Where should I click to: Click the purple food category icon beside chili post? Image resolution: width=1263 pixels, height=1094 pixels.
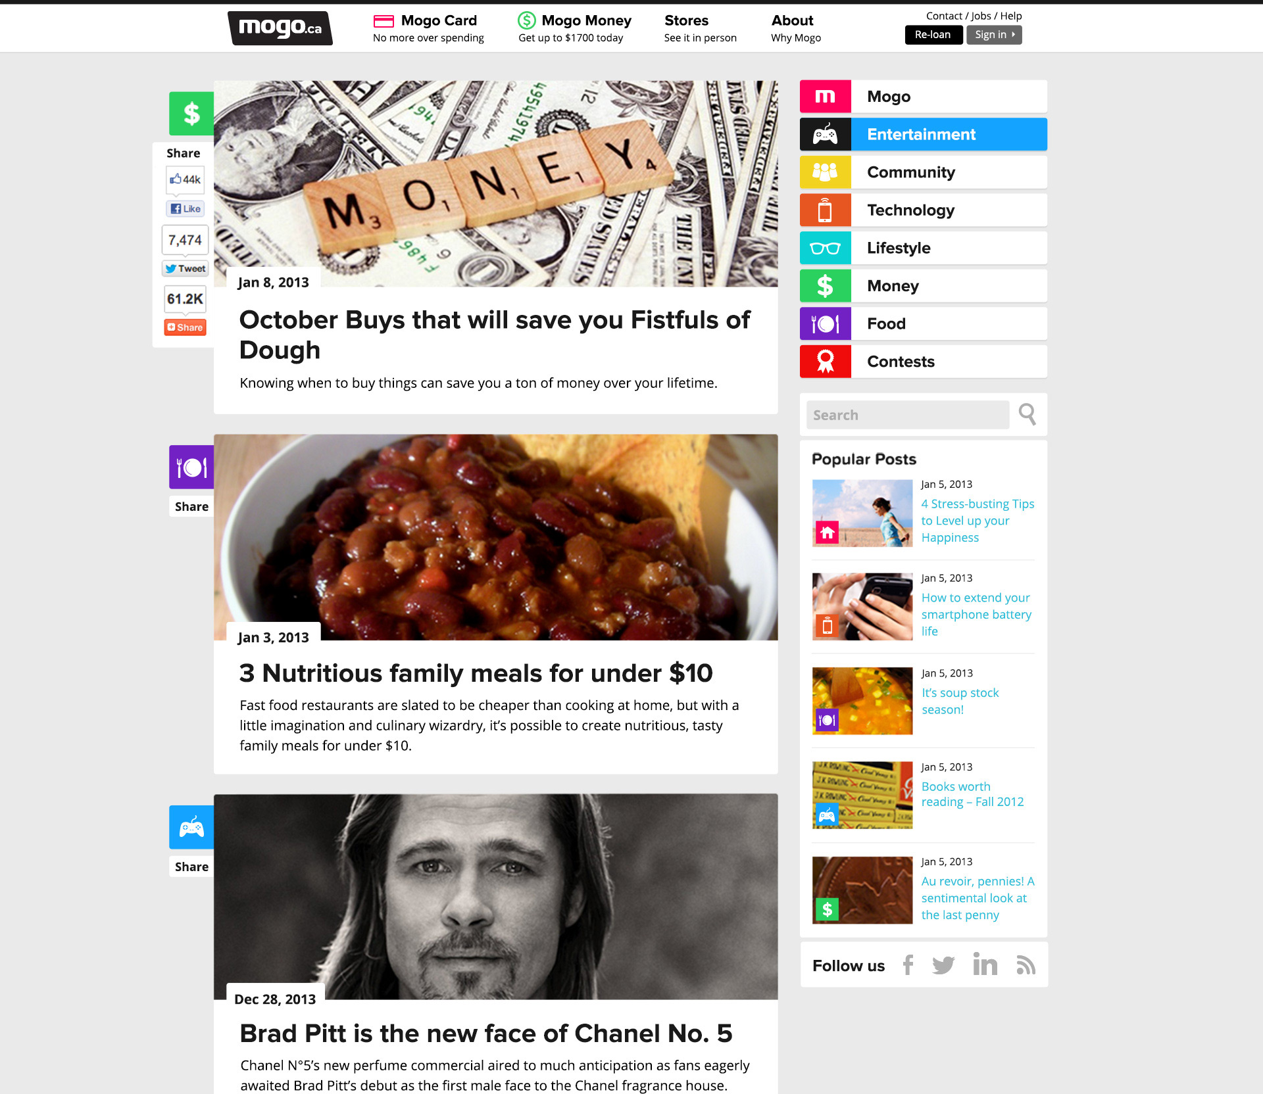pyautogui.click(x=191, y=467)
